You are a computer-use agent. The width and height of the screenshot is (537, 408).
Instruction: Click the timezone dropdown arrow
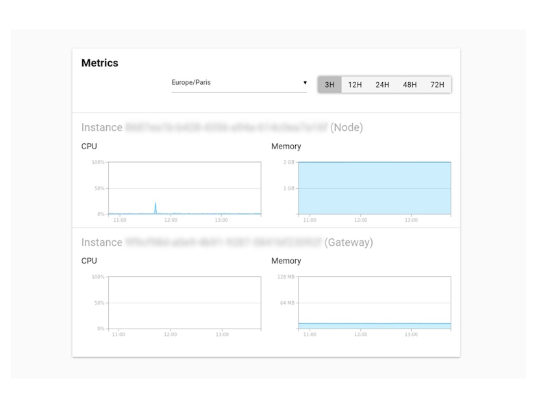305,82
